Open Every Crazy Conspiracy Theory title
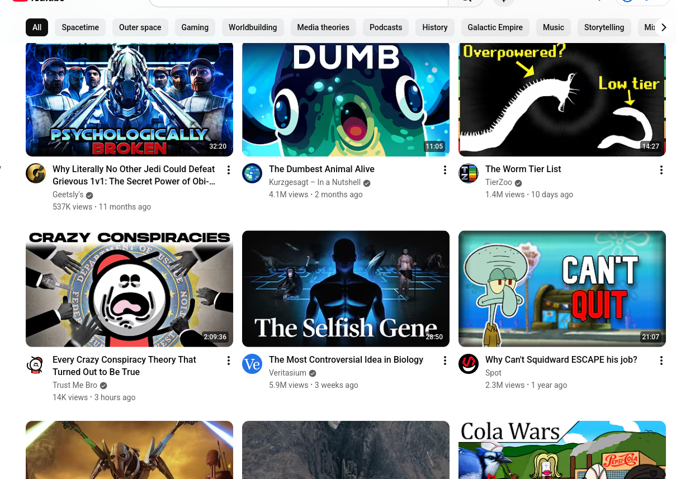The width and height of the screenshot is (676, 479). pos(124,366)
